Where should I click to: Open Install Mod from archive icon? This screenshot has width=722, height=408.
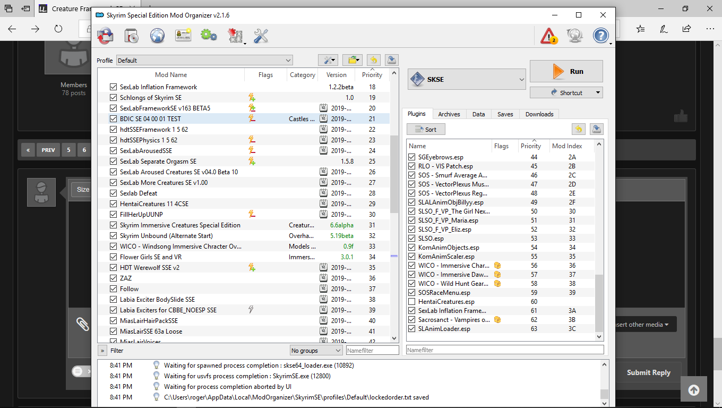131,36
